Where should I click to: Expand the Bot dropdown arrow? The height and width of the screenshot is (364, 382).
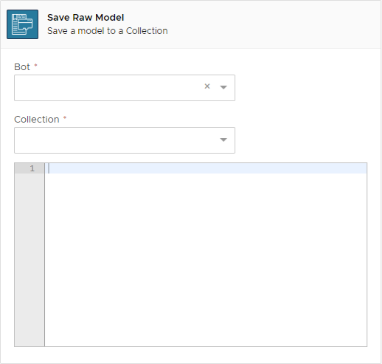223,87
